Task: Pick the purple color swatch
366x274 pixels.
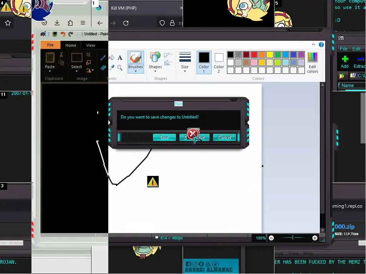Action: tap(301, 55)
